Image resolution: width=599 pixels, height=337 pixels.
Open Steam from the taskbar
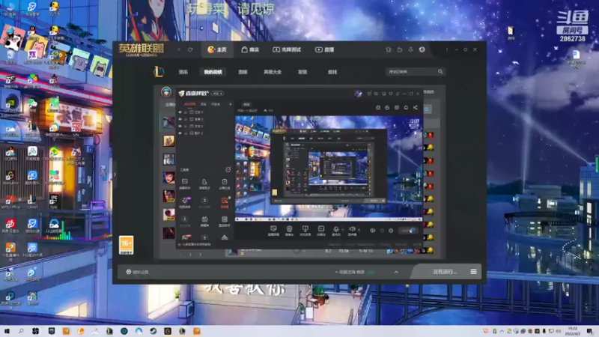[x=153, y=331]
